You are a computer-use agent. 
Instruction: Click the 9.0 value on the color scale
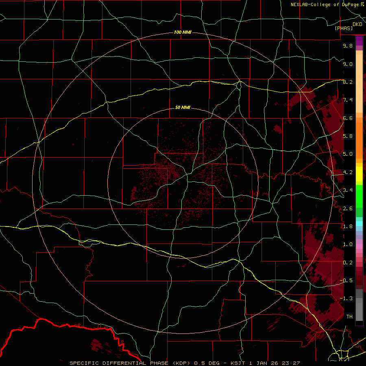348,64
